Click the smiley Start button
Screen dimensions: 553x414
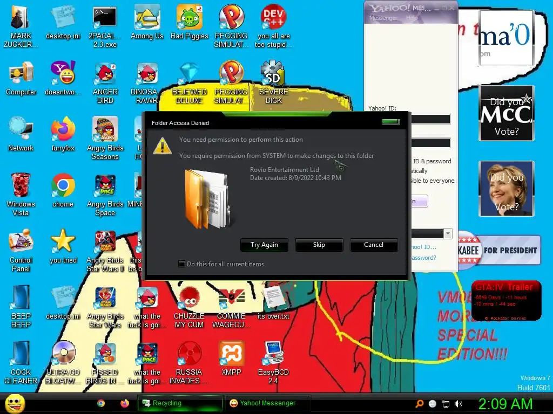(x=15, y=403)
